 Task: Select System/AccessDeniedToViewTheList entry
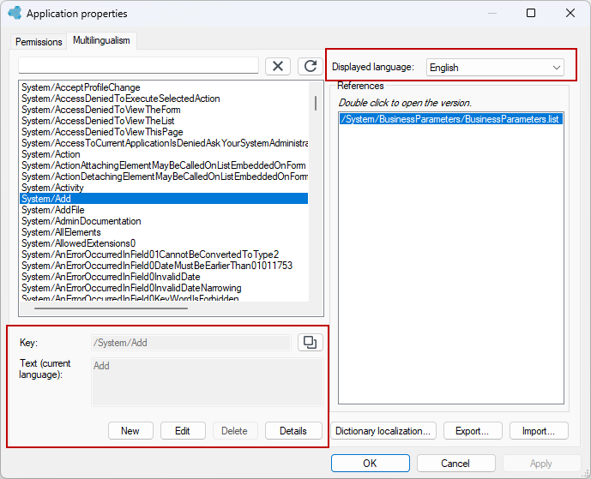coord(164,121)
